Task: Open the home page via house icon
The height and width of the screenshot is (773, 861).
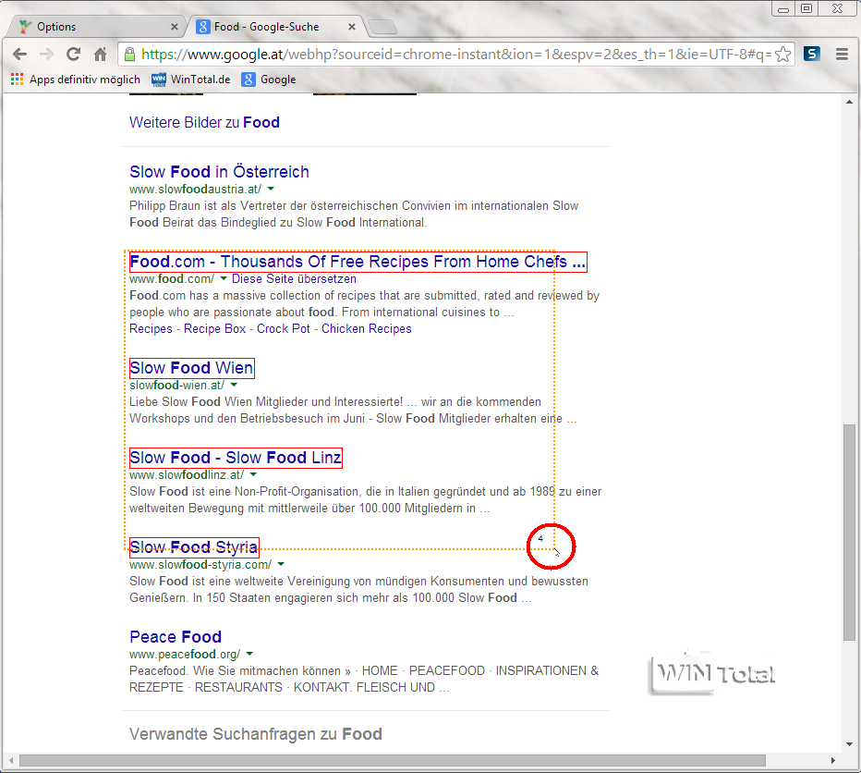Action: 100,54
